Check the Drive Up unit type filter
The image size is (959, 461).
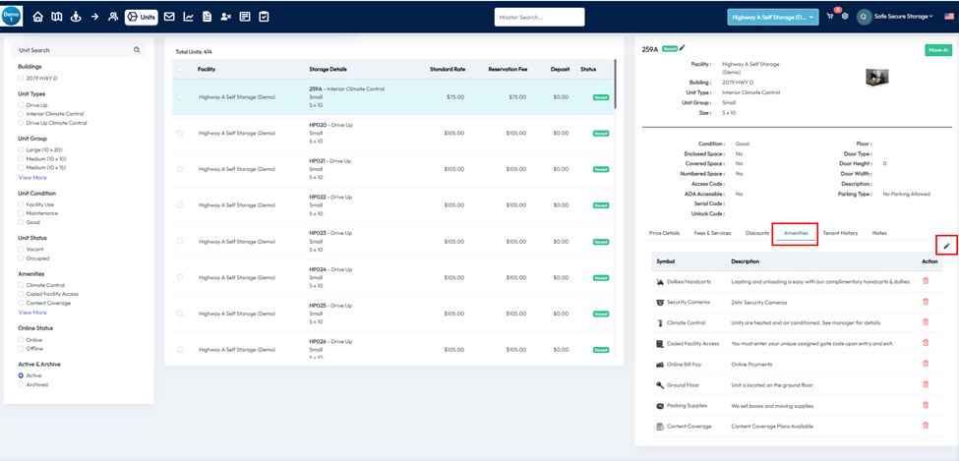coord(22,104)
